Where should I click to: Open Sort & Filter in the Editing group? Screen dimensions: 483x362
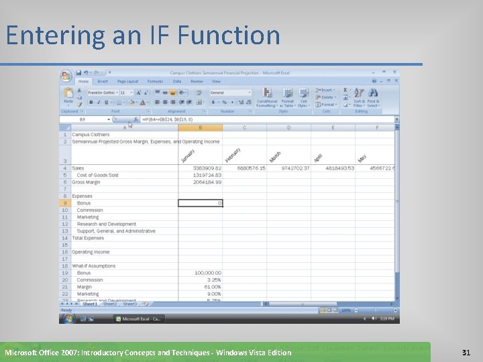coord(359,98)
